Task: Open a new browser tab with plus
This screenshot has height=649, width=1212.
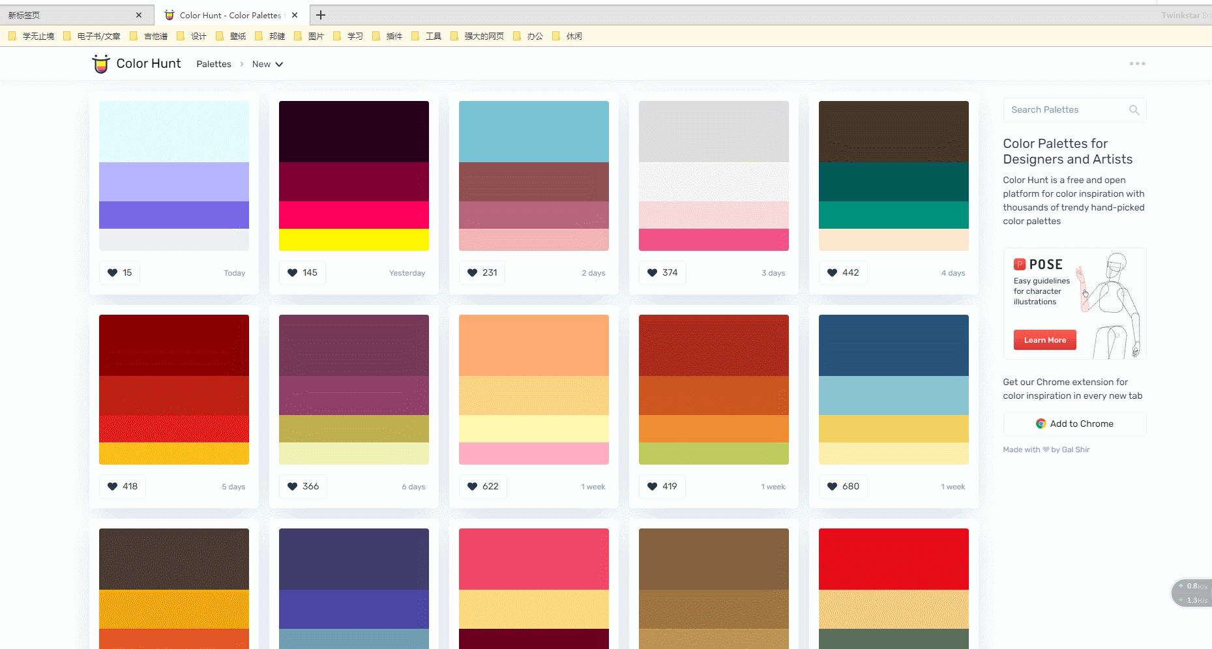Action: (x=320, y=15)
